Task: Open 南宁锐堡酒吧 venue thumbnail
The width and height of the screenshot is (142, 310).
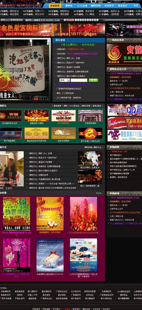Action: 11,133
